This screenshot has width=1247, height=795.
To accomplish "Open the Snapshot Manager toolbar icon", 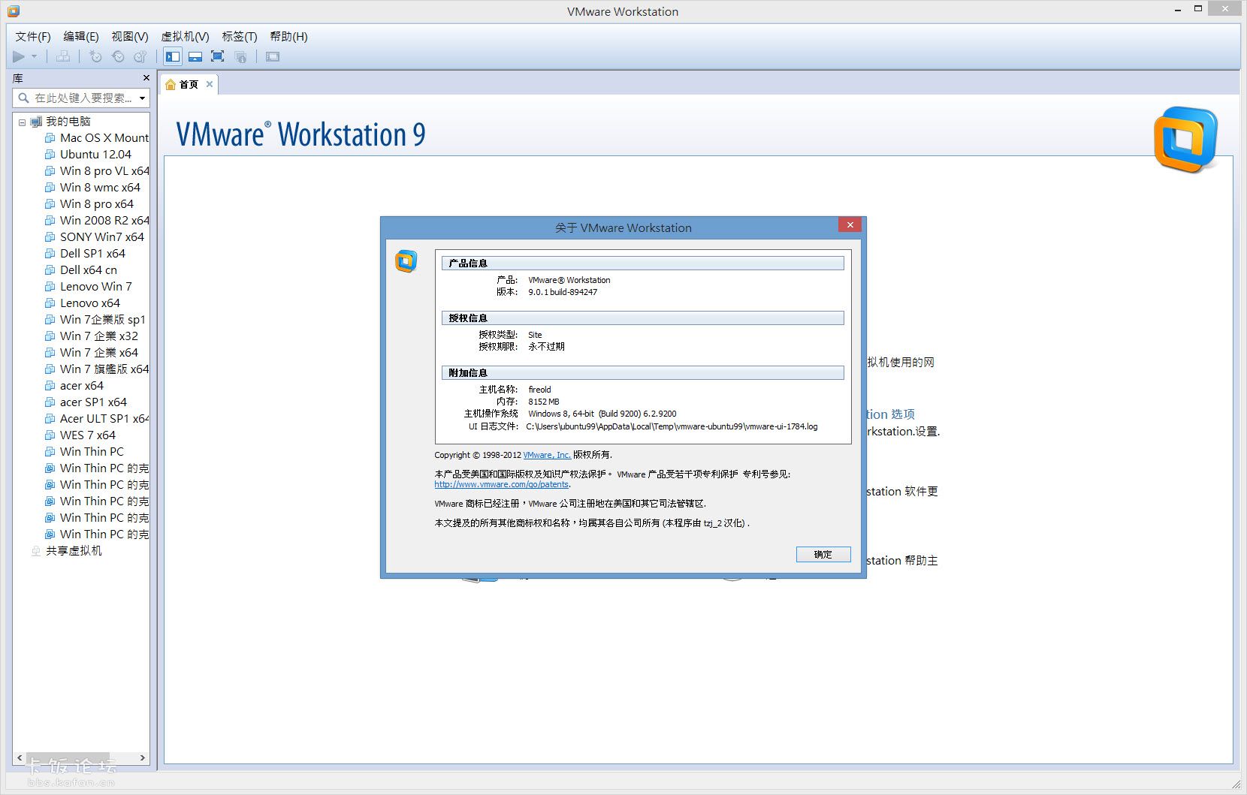I will 140,56.
